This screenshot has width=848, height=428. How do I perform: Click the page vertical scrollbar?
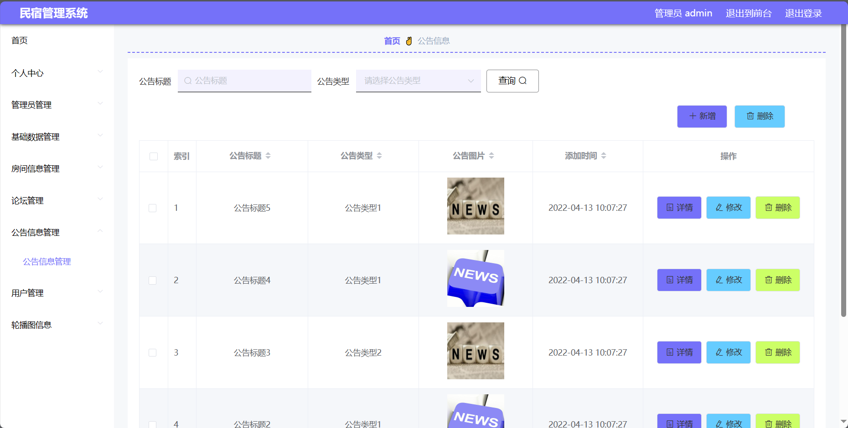(x=843, y=182)
